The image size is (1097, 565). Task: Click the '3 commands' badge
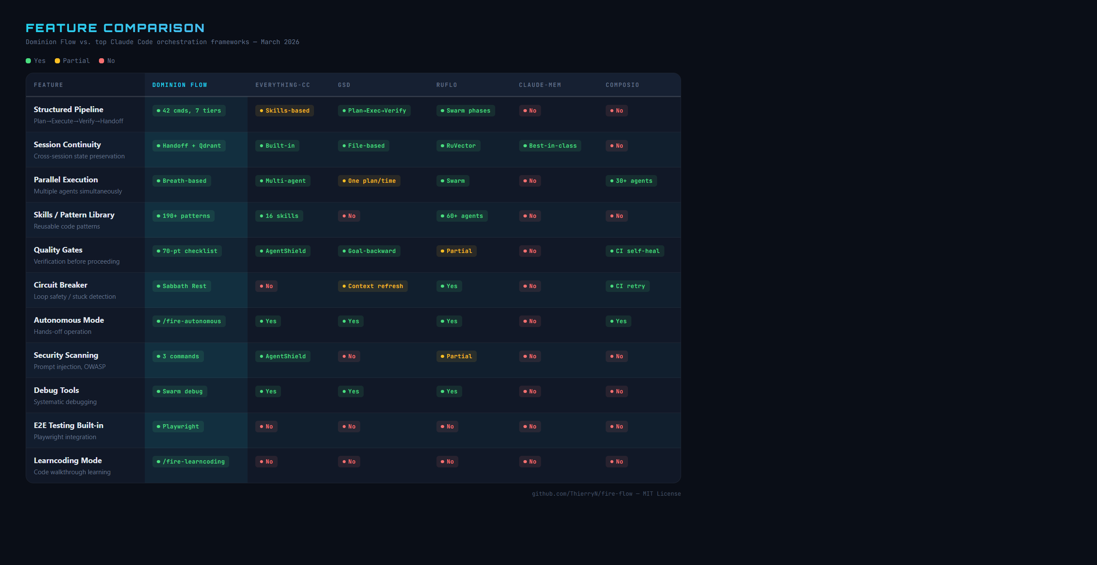point(178,357)
